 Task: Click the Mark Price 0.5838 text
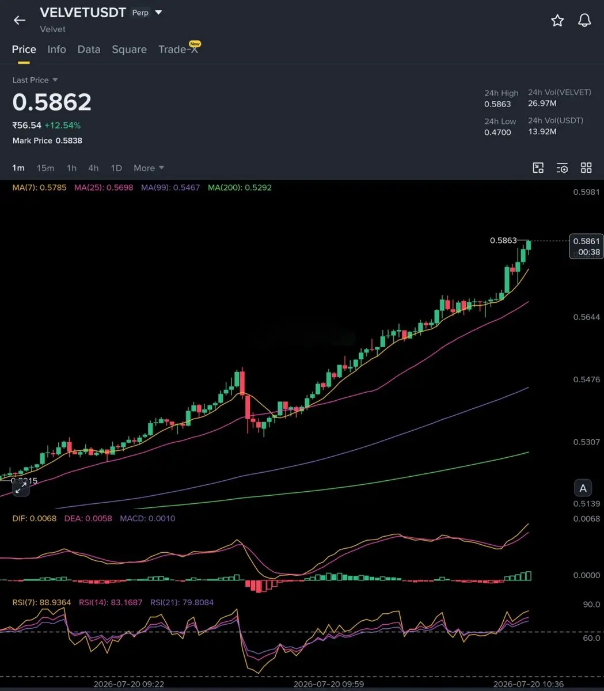click(x=47, y=141)
